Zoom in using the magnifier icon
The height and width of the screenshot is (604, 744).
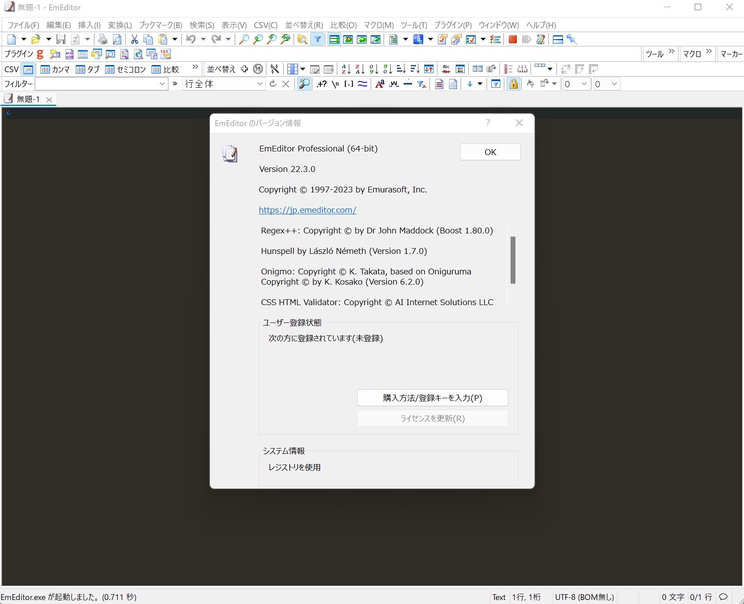(243, 39)
